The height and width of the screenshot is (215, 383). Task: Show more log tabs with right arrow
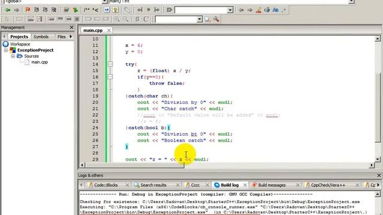[x=378, y=185]
